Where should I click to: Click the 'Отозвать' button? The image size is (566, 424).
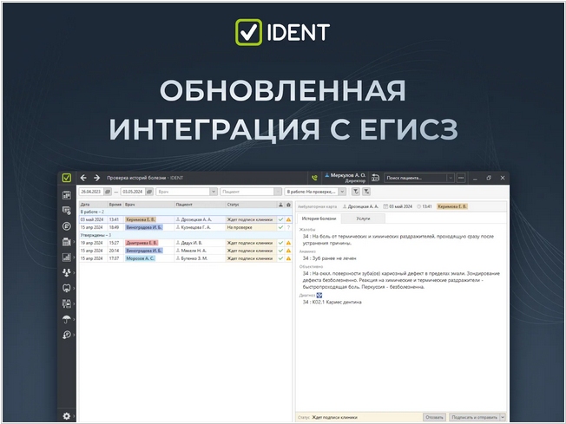434,417
